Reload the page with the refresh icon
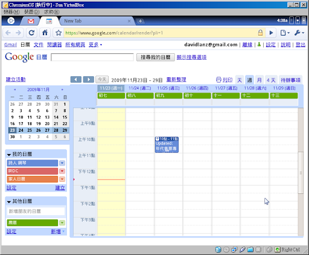The image size is (309, 255). 31,33
